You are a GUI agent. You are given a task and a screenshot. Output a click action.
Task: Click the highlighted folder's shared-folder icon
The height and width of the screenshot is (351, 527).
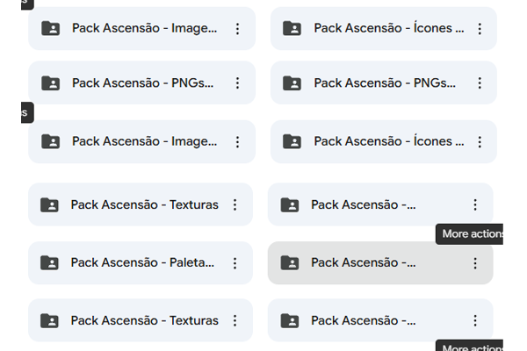pos(290,262)
